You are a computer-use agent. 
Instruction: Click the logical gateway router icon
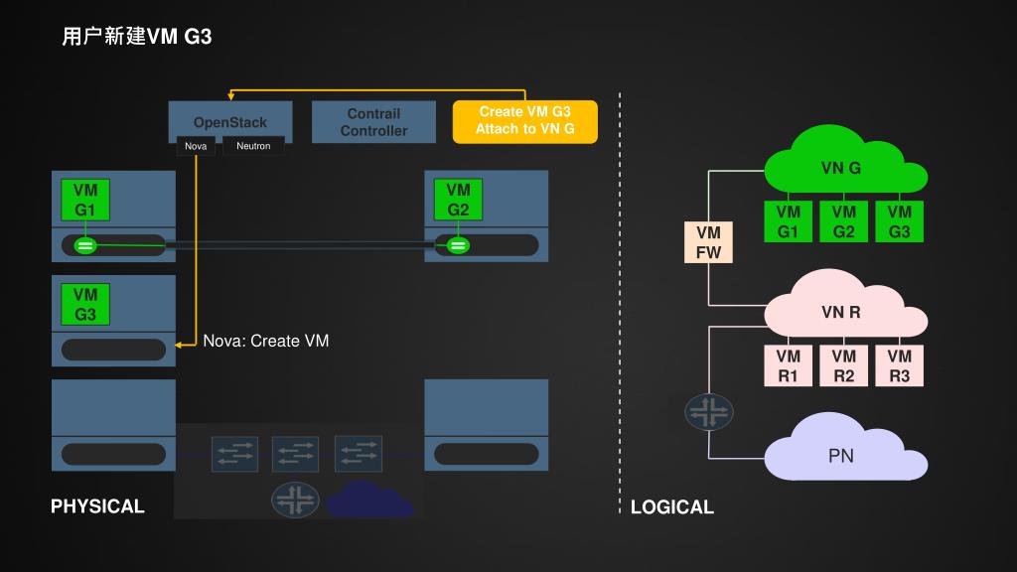coord(709,412)
